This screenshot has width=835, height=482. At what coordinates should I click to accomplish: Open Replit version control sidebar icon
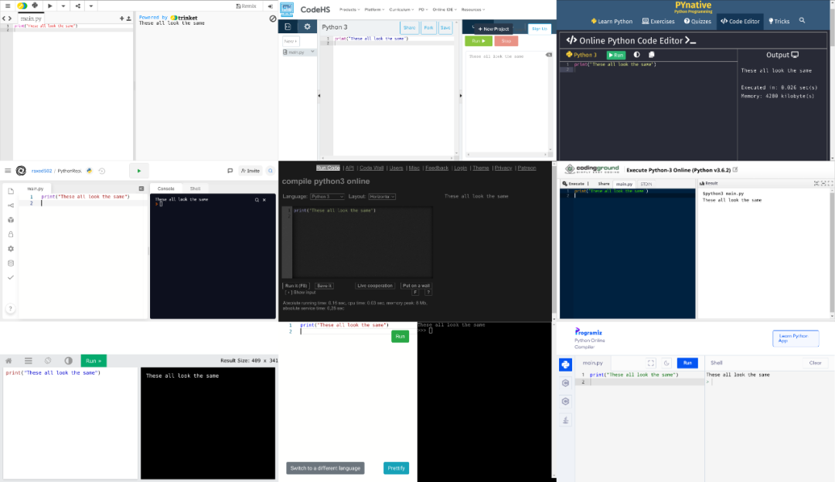[11, 205]
